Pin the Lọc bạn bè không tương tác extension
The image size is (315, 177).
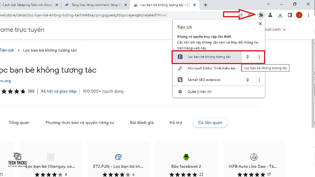pos(248,57)
